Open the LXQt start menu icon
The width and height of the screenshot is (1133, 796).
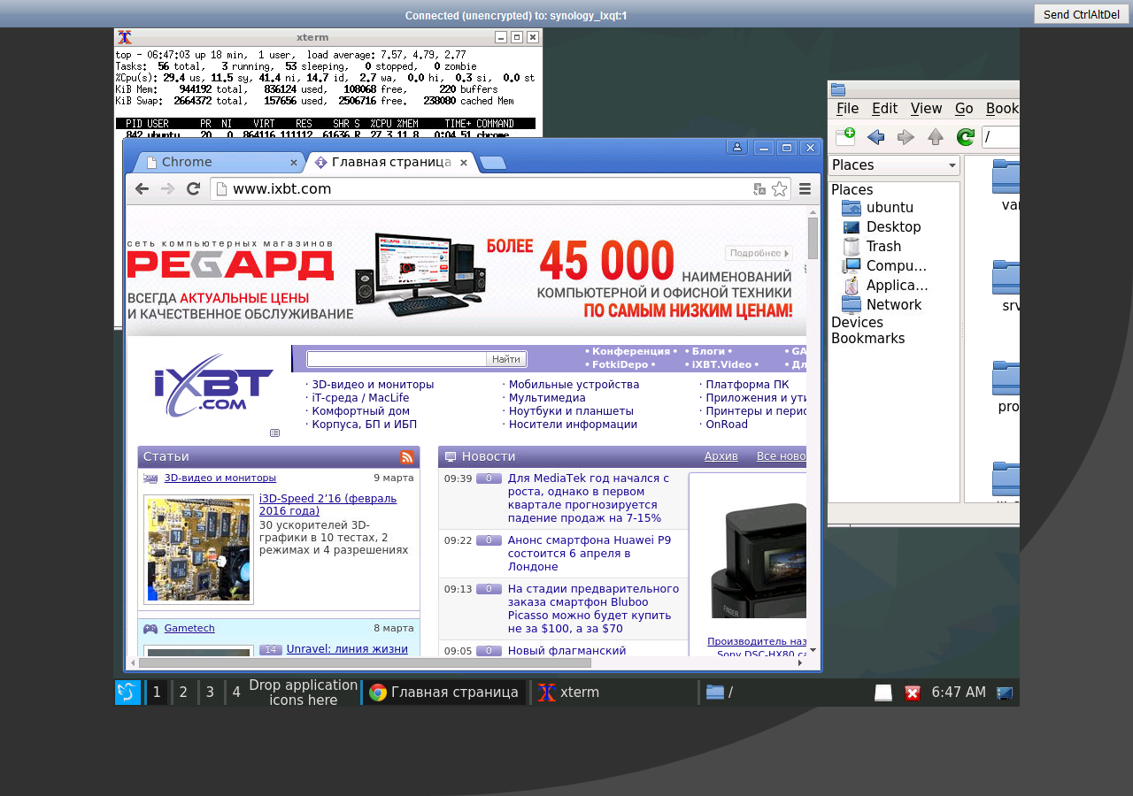(x=127, y=693)
